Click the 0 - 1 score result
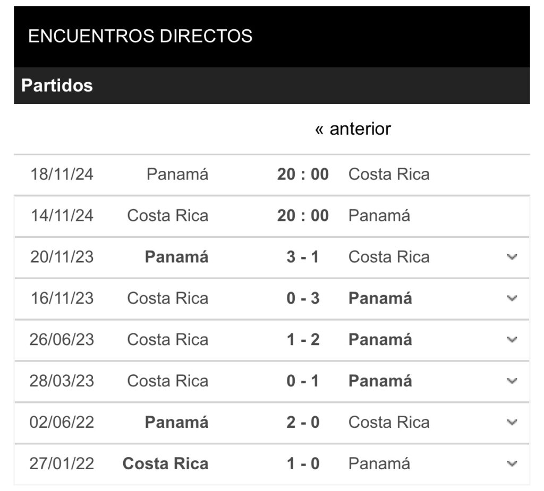Image resolution: width=544 pixels, height=491 pixels. point(303,381)
